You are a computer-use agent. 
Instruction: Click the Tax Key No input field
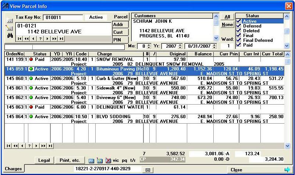[63, 17]
